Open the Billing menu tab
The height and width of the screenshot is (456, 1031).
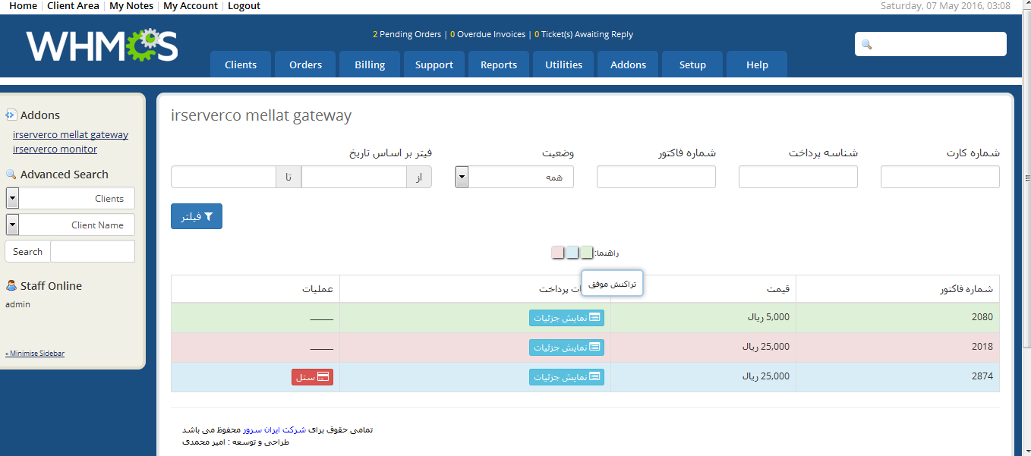370,64
